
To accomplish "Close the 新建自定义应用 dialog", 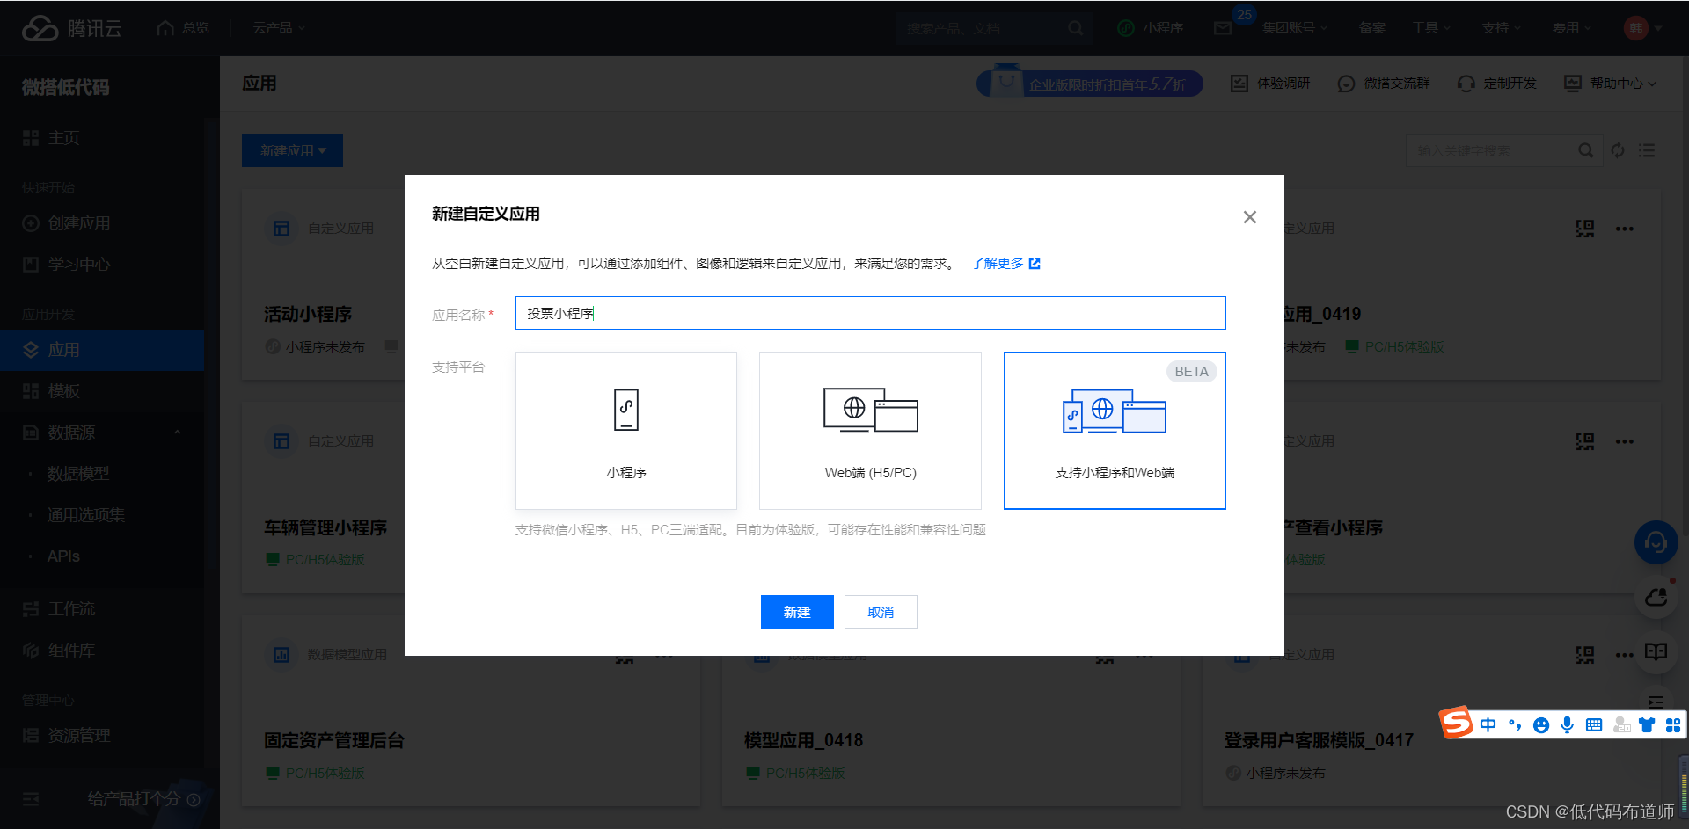I will 1249,217.
